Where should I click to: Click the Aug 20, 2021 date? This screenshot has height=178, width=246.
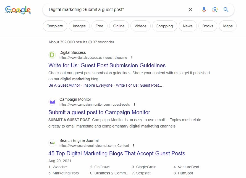click(x=60, y=161)
